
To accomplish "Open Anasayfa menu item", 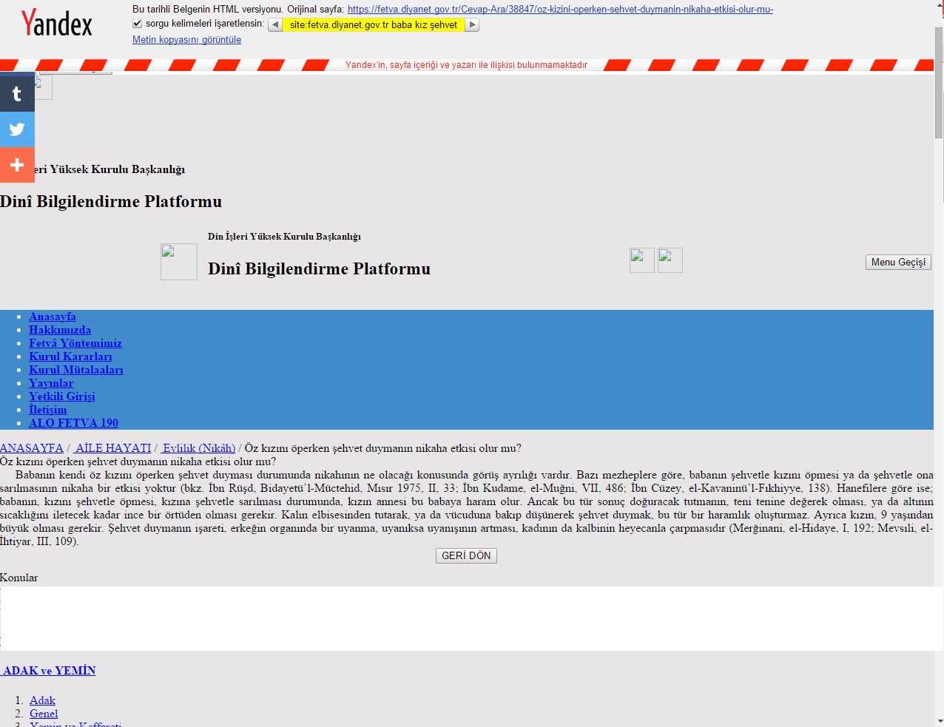I will tap(53, 317).
